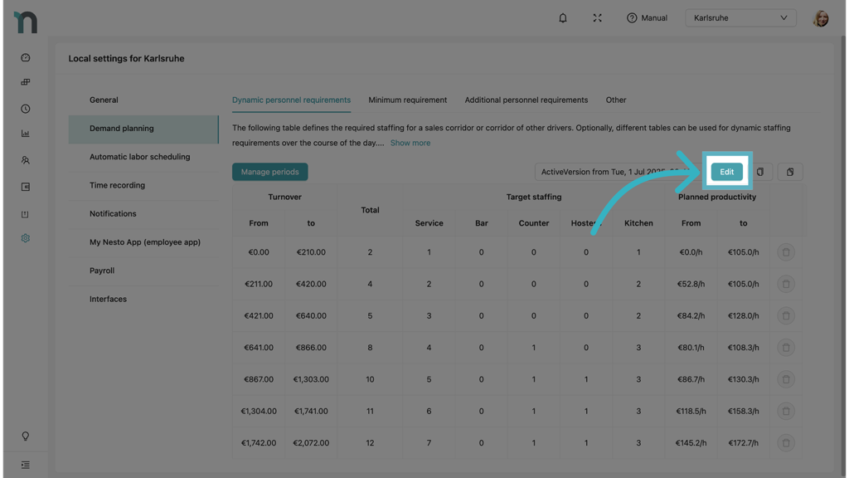
Task: Select Automatic labor scheduling settings
Action: 139,157
